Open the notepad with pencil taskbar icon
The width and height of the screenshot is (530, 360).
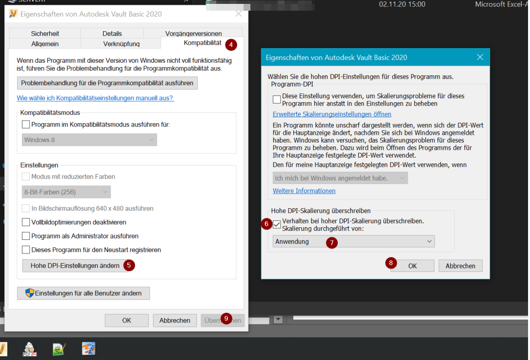59,349
